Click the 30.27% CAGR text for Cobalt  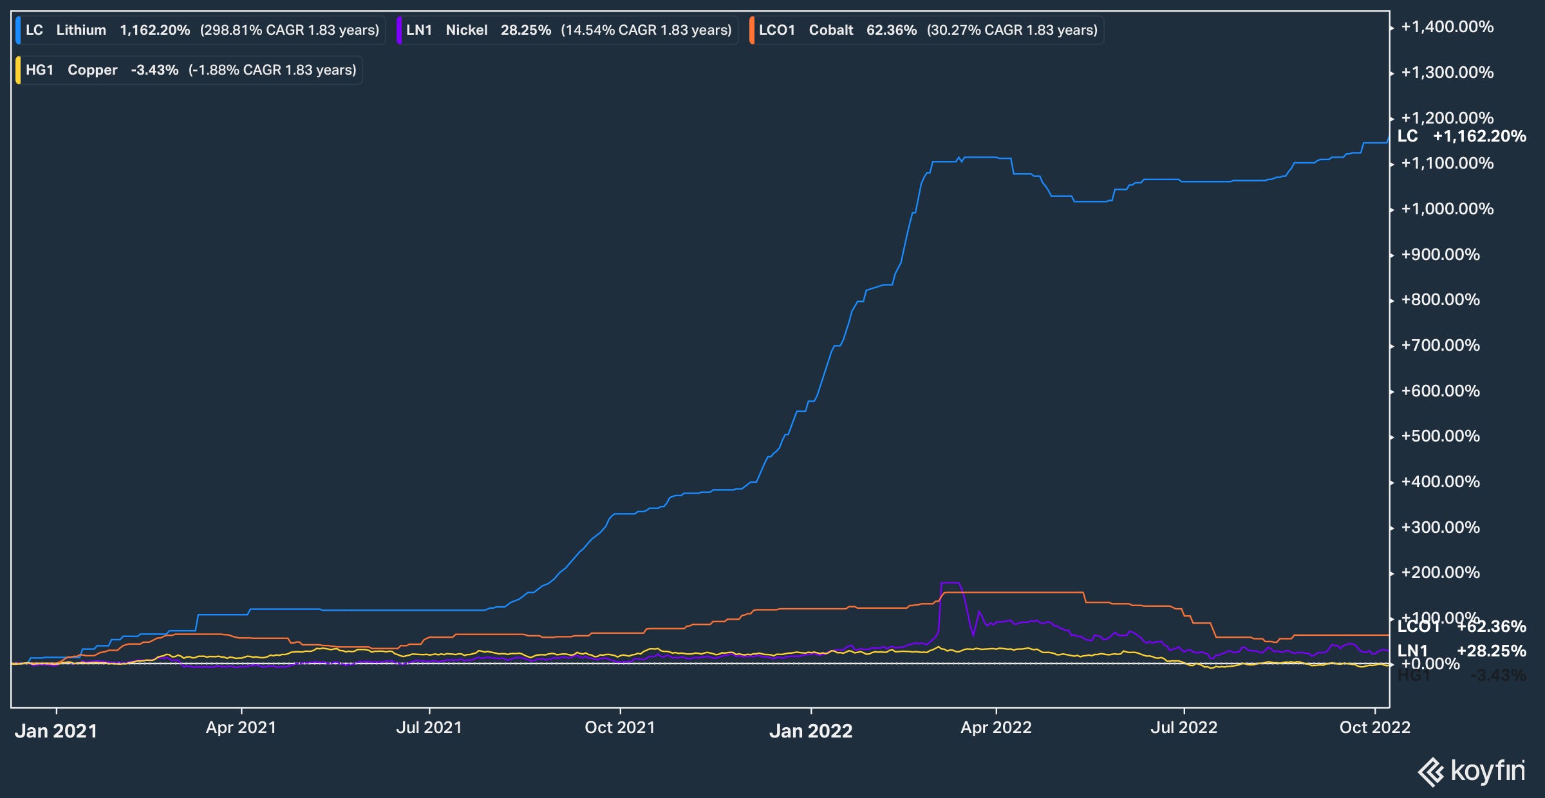(x=1012, y=30)
